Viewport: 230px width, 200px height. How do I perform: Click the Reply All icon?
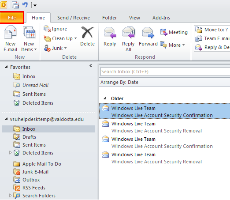[x=129, y=32]
